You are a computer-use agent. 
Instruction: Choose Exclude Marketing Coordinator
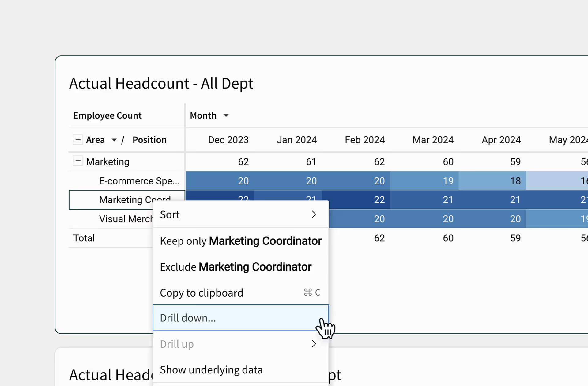click(x=241, y=267)
